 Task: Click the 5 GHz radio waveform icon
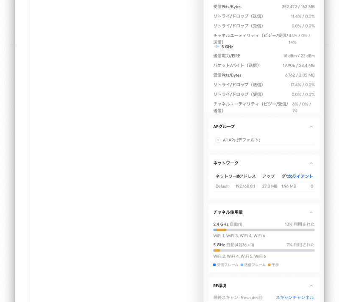pyautogui.click(x=217, y=47)
